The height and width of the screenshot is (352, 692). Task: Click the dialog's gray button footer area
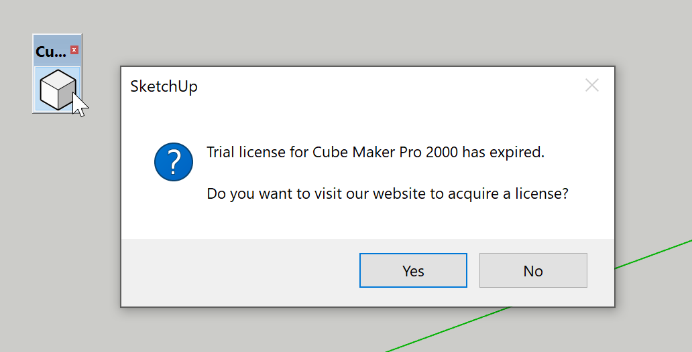238,272
